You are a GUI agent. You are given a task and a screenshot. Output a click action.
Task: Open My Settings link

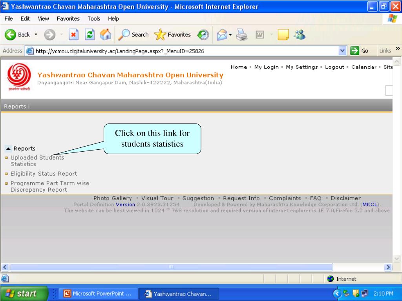(302, 67)
